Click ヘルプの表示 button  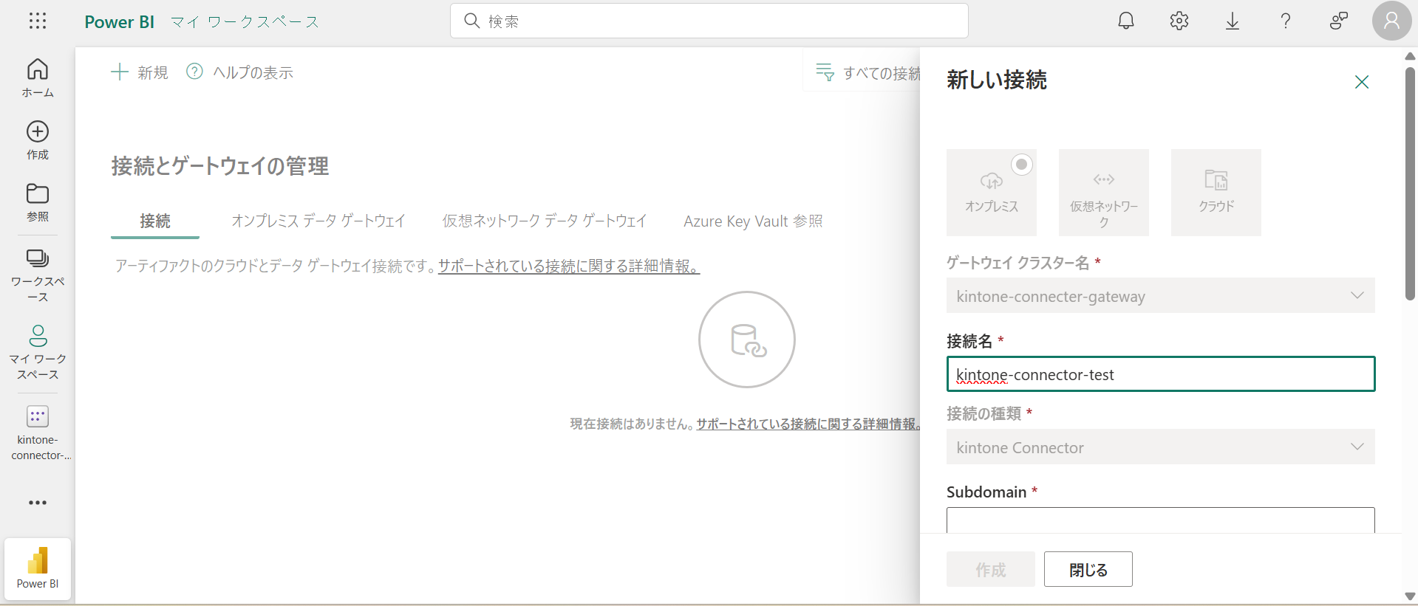[239, 72]
